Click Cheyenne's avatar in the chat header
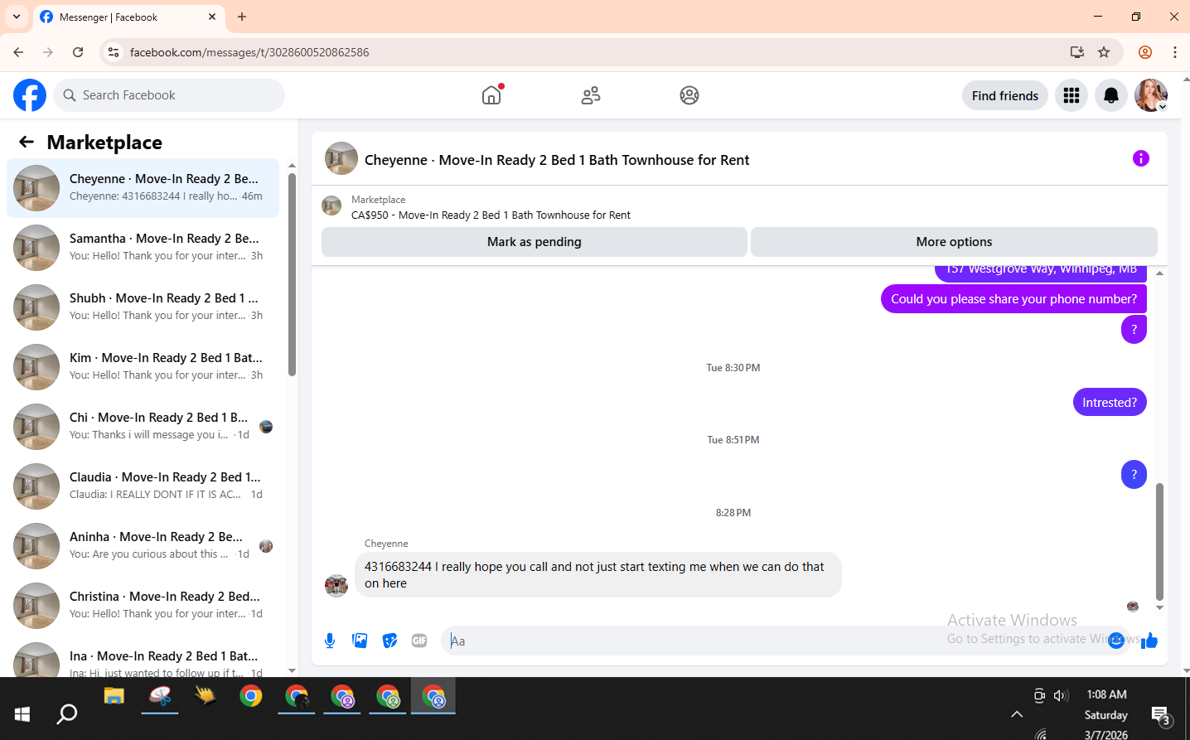 click(341, 159)
